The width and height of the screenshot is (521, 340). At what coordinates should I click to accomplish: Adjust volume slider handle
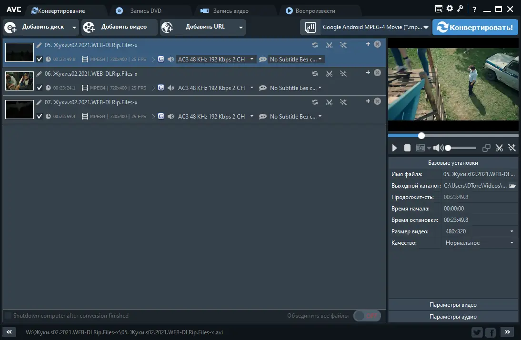pyautogui.click(x=448, y=148)
